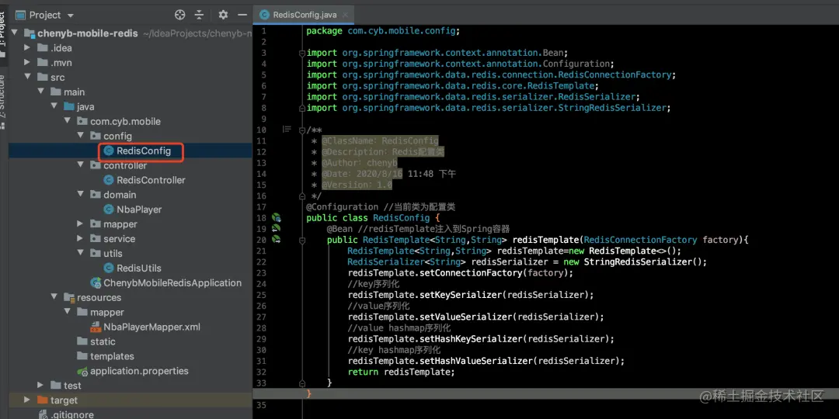The height and width of the screenshot is (419, 839).
Task: Click the Spring Boot application class icon
Action: click(x=96, y=282)
